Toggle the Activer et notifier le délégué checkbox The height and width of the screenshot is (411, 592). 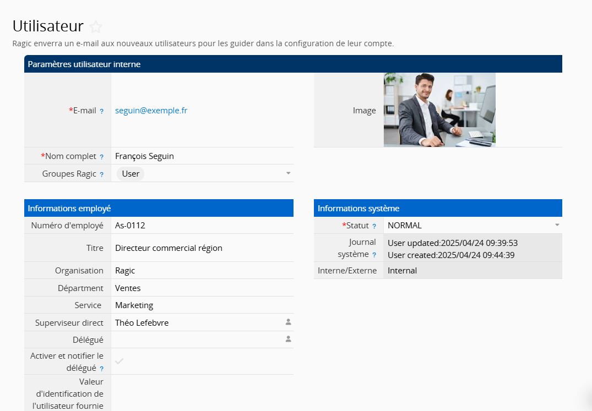[119, 361]
